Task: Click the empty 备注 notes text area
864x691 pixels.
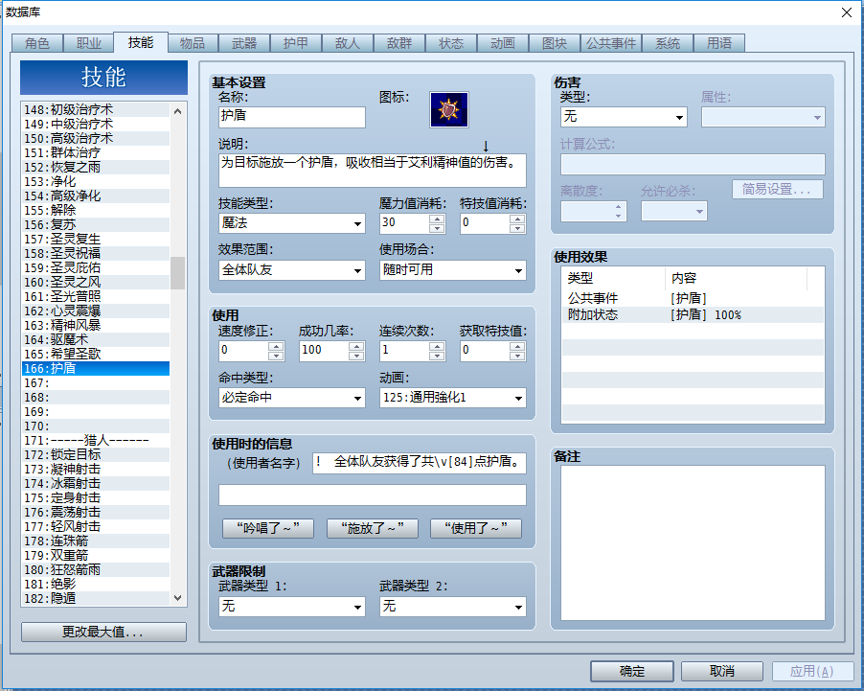Action: (x=693, y=543)
